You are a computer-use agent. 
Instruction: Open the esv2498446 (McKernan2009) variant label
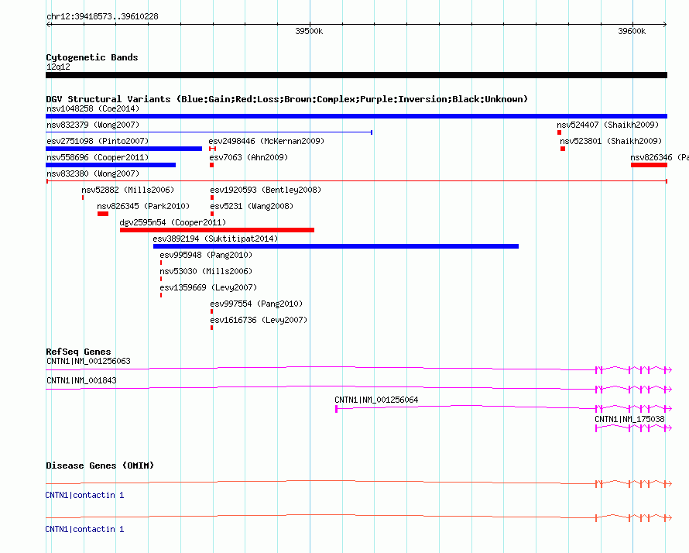266,141
